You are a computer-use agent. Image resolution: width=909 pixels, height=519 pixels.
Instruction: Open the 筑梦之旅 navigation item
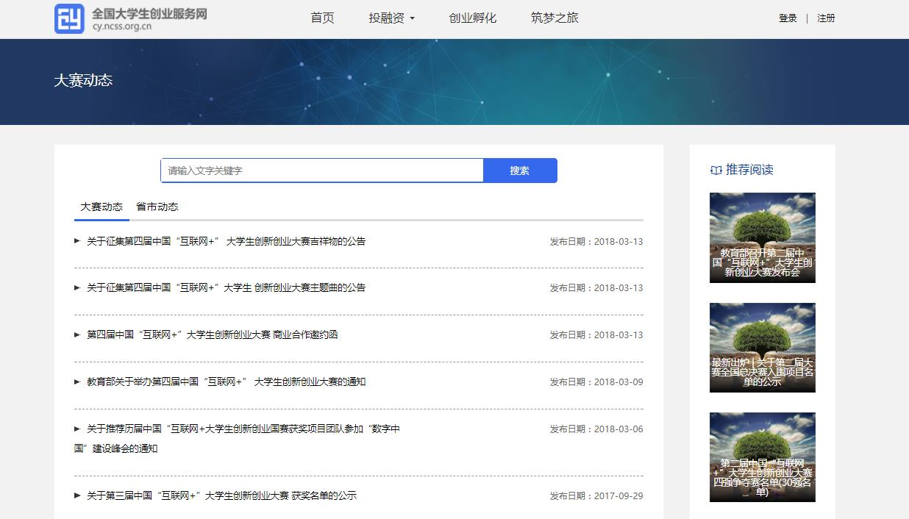(x=555, y=18)
